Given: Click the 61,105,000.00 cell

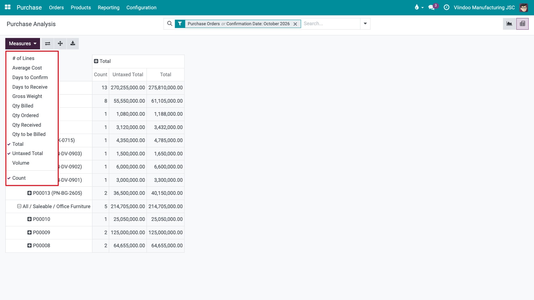Looking at the screenshot, I should 165,101.
